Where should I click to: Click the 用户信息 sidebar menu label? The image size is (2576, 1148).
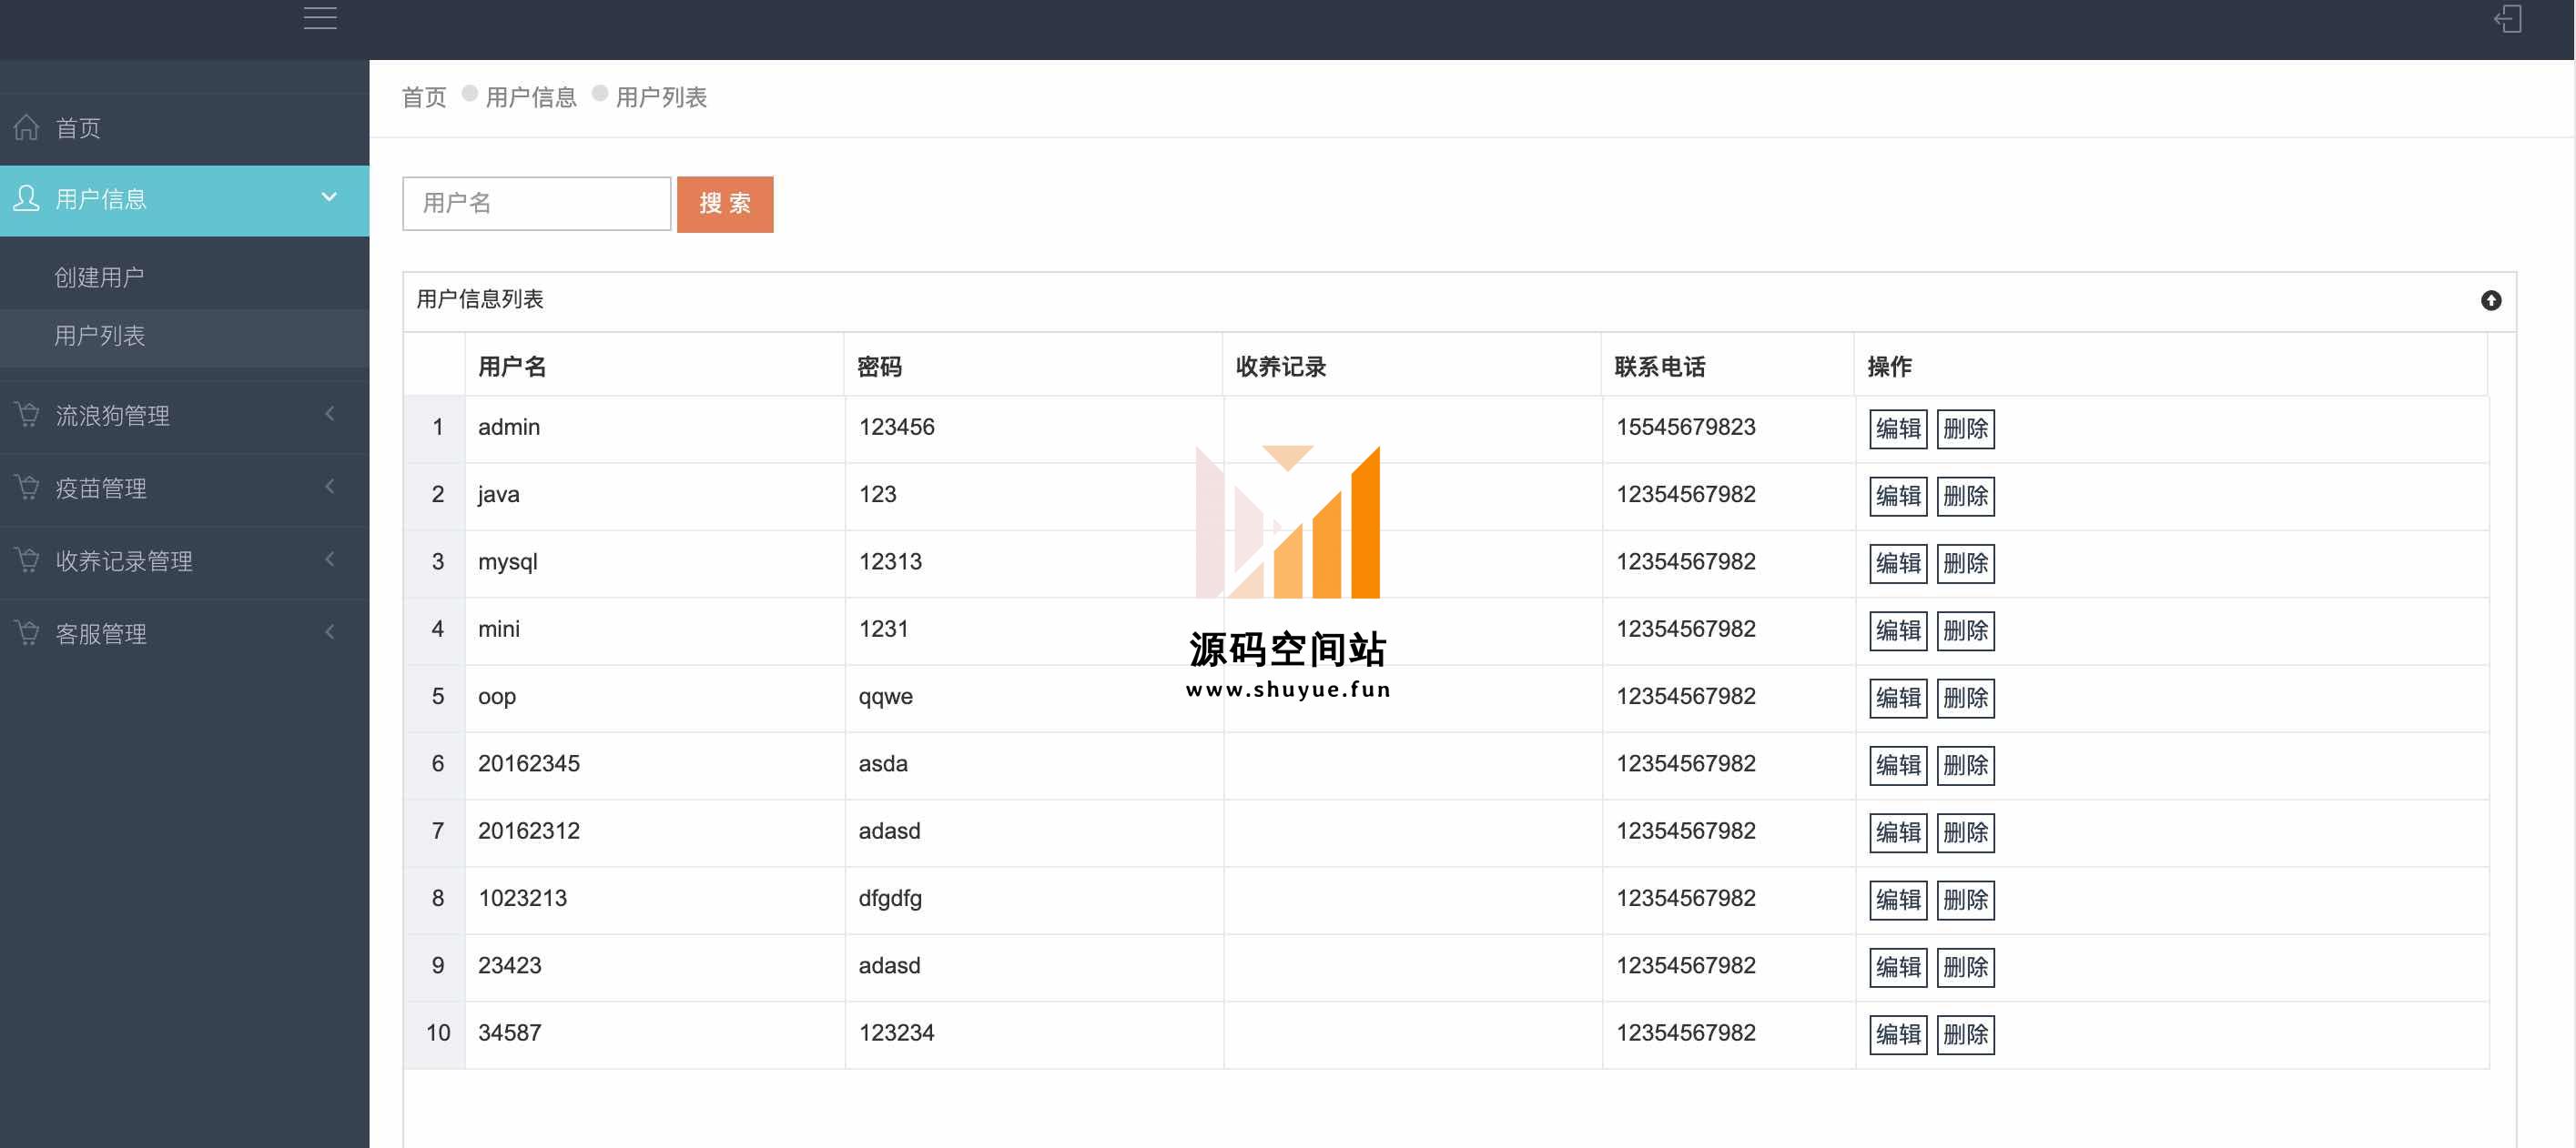coord(101,200)
